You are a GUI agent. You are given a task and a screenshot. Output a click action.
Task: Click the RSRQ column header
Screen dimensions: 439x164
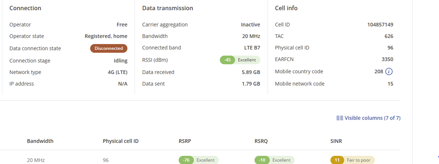tap(261, 141)
